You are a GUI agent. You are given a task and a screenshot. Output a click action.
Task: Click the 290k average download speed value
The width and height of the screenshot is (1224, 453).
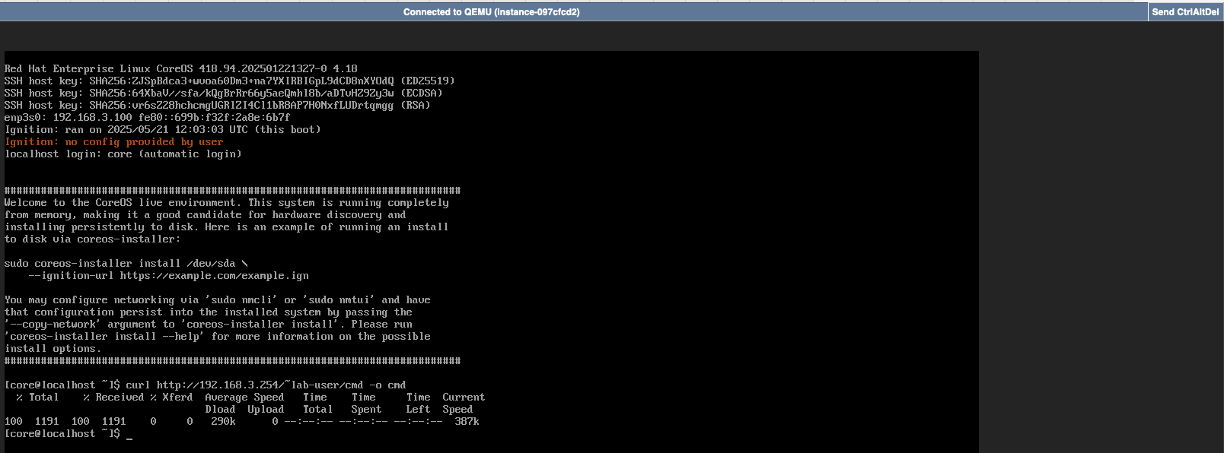(223, 422)
